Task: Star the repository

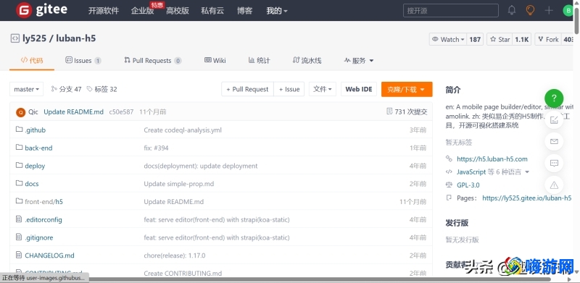Action: coord(500,39)
